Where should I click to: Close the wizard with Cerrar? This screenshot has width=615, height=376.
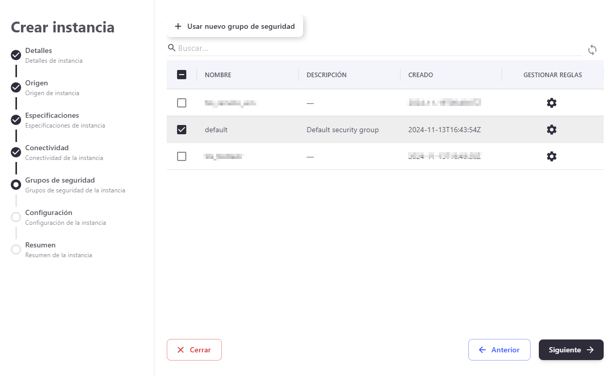pos(194,350)
